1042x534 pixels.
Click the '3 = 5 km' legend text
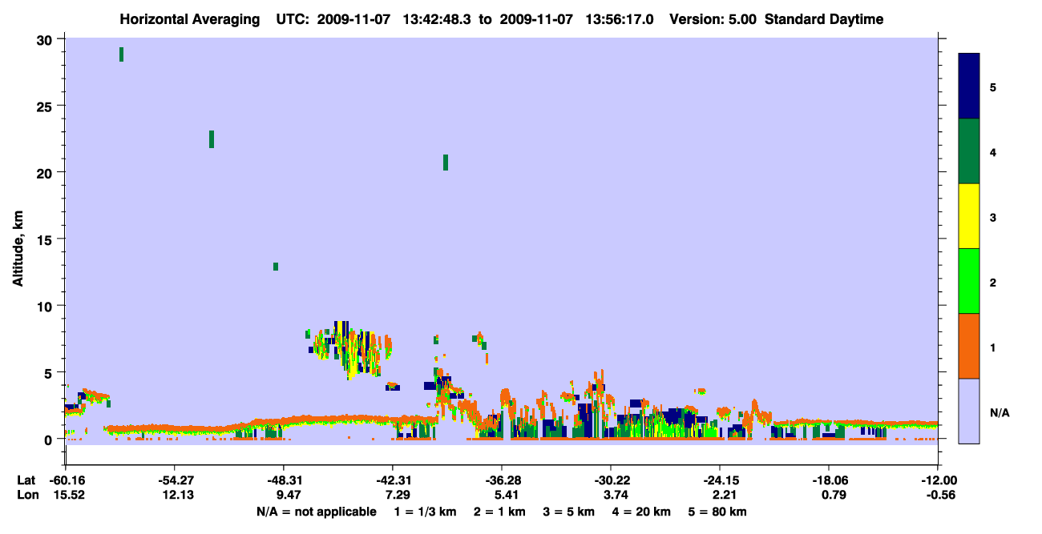tap(569, 512)
